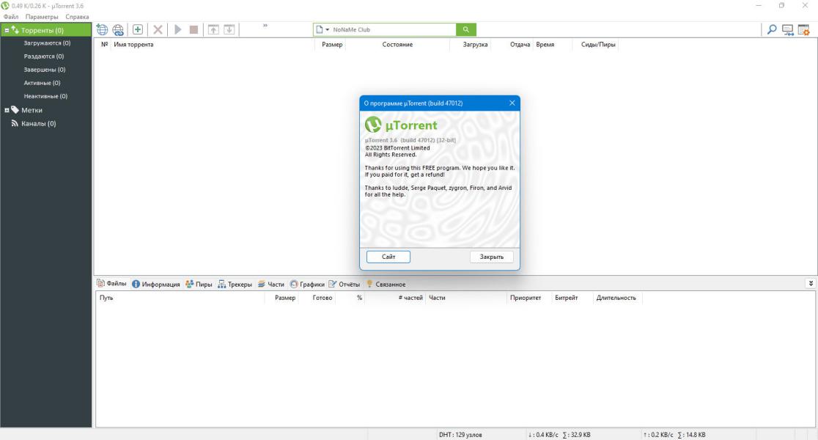Select Торренты (0) in the sidebar

click(x=46, y=30)
